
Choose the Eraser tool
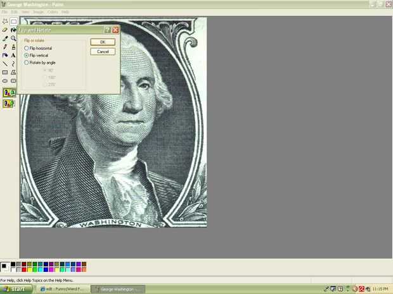point(5,30)
